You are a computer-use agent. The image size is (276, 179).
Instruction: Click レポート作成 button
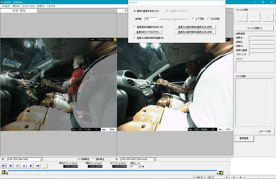pyautogui.click(x=265, y=131)
